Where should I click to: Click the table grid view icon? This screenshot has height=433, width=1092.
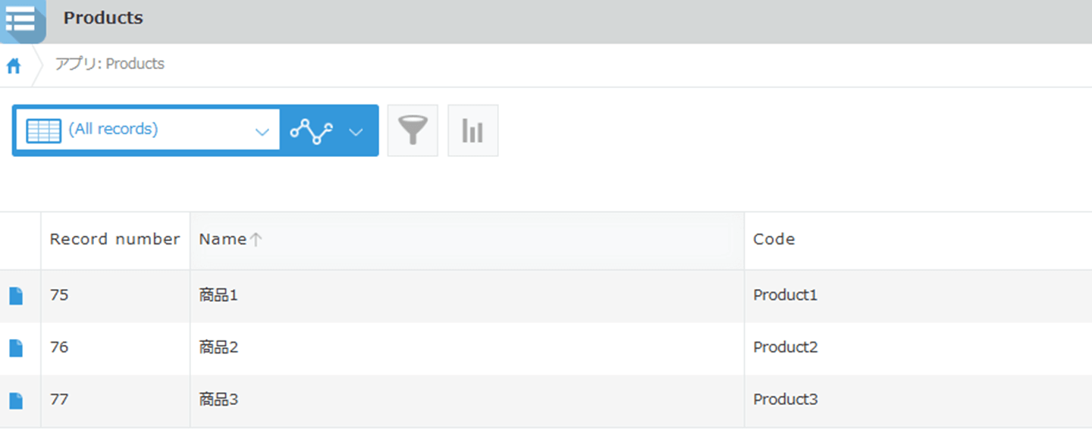click(43, 130)
